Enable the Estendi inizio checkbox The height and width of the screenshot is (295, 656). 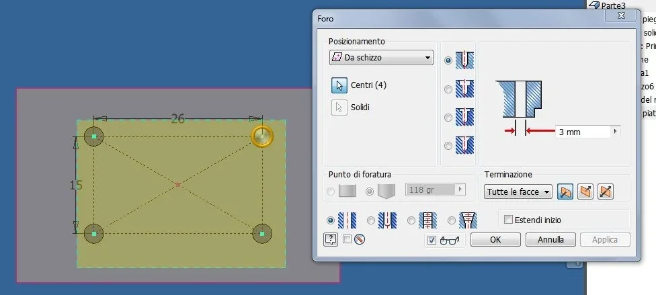pyautogui.click(x=508, y=220)
